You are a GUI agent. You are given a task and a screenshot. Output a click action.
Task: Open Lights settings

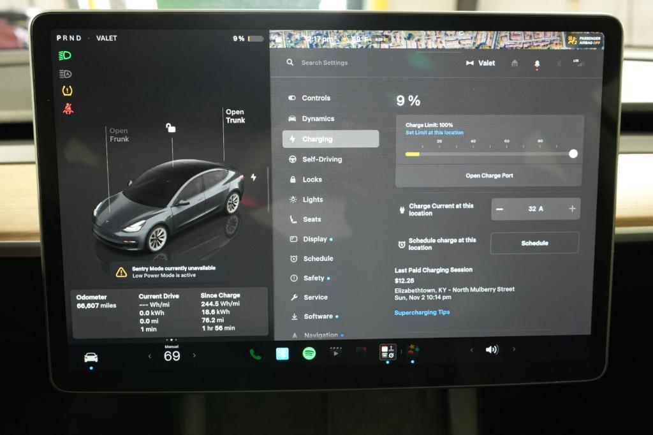[306, 199]
